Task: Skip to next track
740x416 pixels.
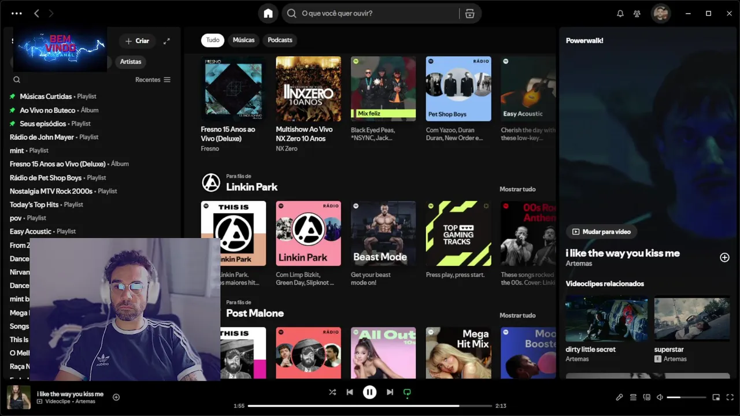Action: [x=390, y=392]
